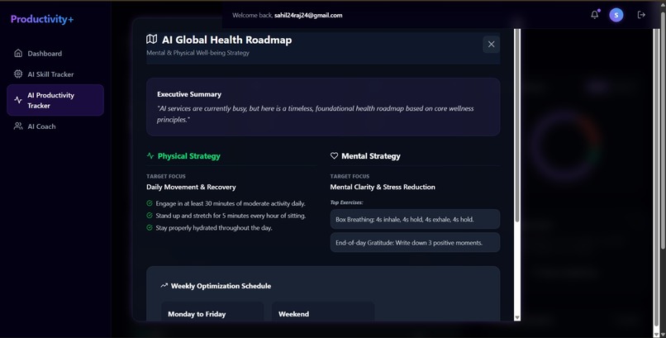The width and height of the screenshot is (666, 338).
Task: Select the Weekend schedule card
Action: pyautogui.click(x=323, y=312)
